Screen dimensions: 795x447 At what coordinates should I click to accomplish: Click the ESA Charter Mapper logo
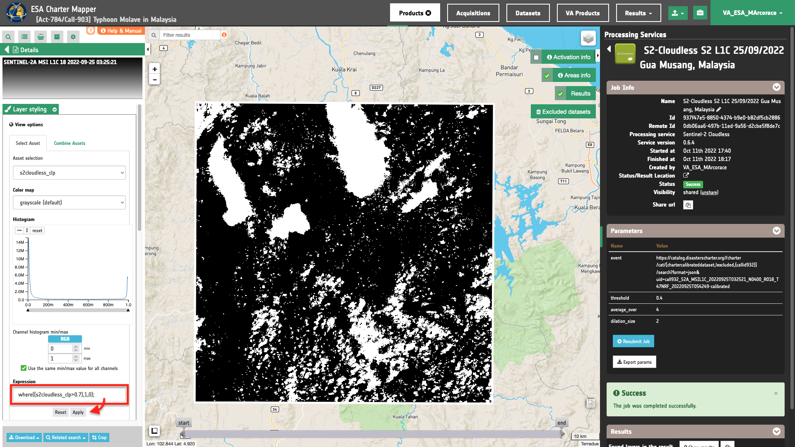[17, 12]
